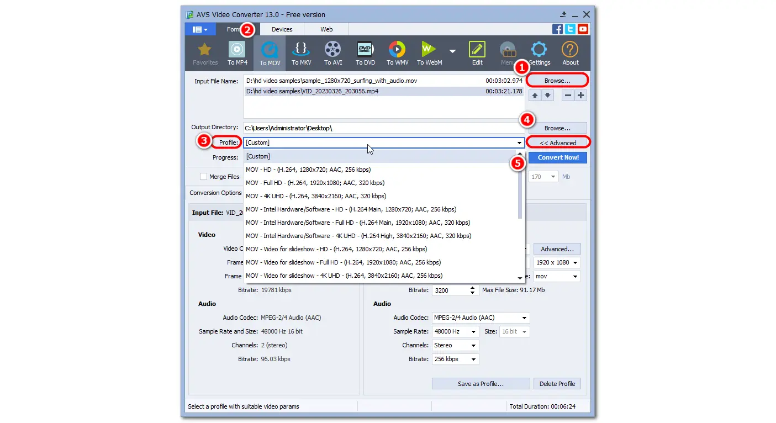Click the Save as Profile button

click(x=481, y=384)
